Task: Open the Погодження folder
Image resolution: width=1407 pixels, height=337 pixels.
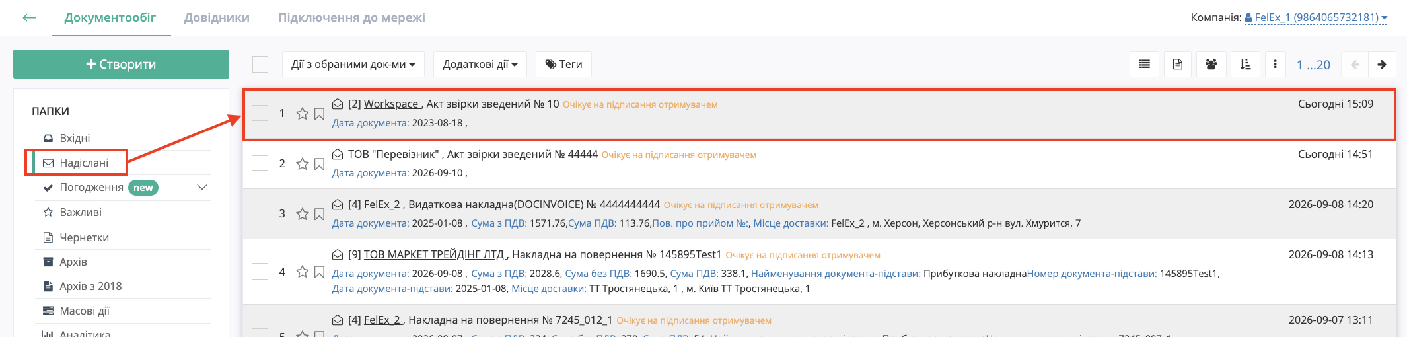Action: tap(92, 188)
